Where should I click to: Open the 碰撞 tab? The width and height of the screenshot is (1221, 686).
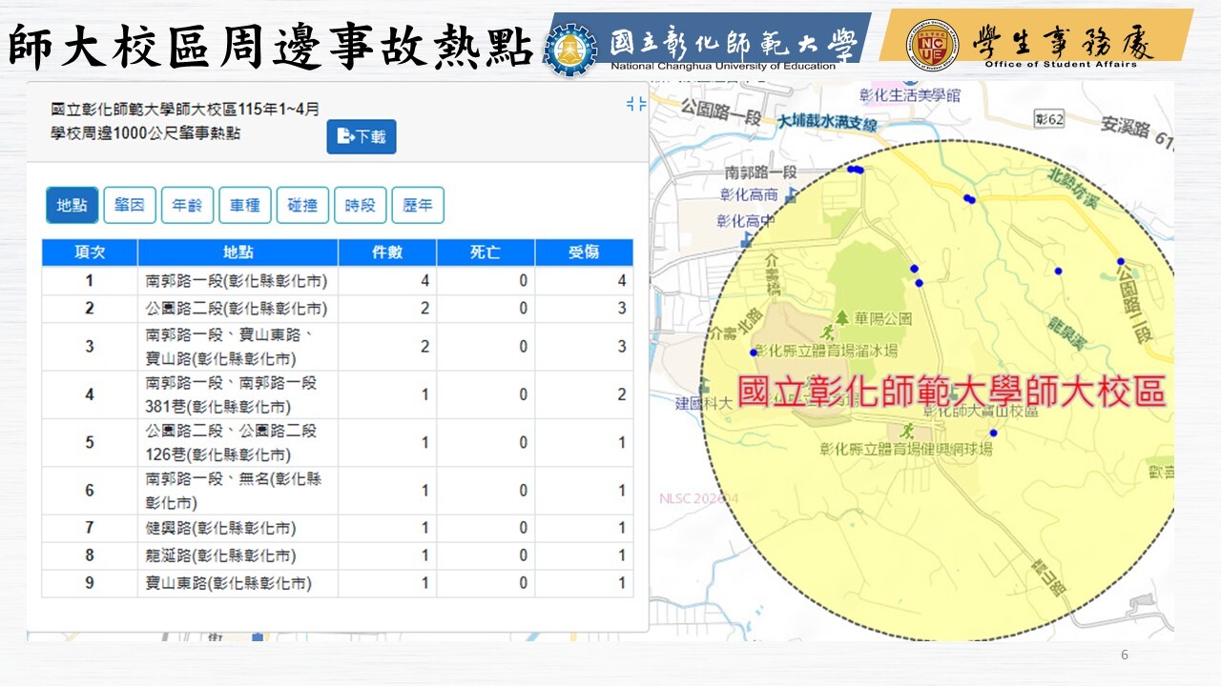[x=302, y=205]
